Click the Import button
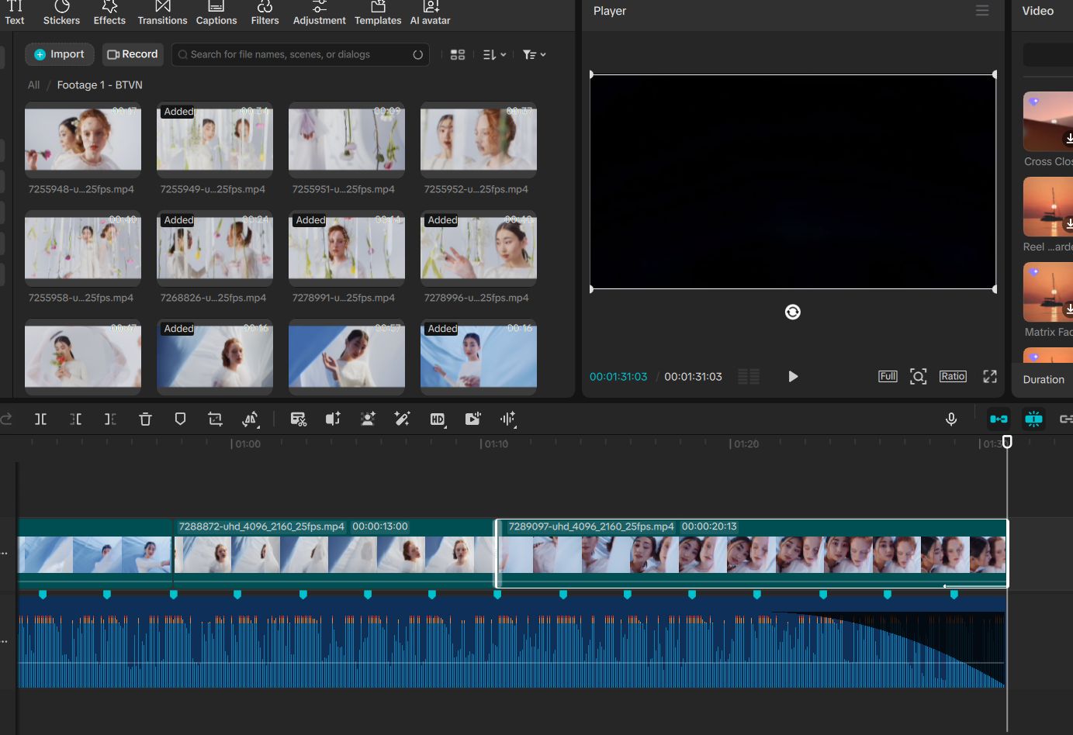Image resolution: width=1073 pixels, height=735 pixels. tap(60, 54)
